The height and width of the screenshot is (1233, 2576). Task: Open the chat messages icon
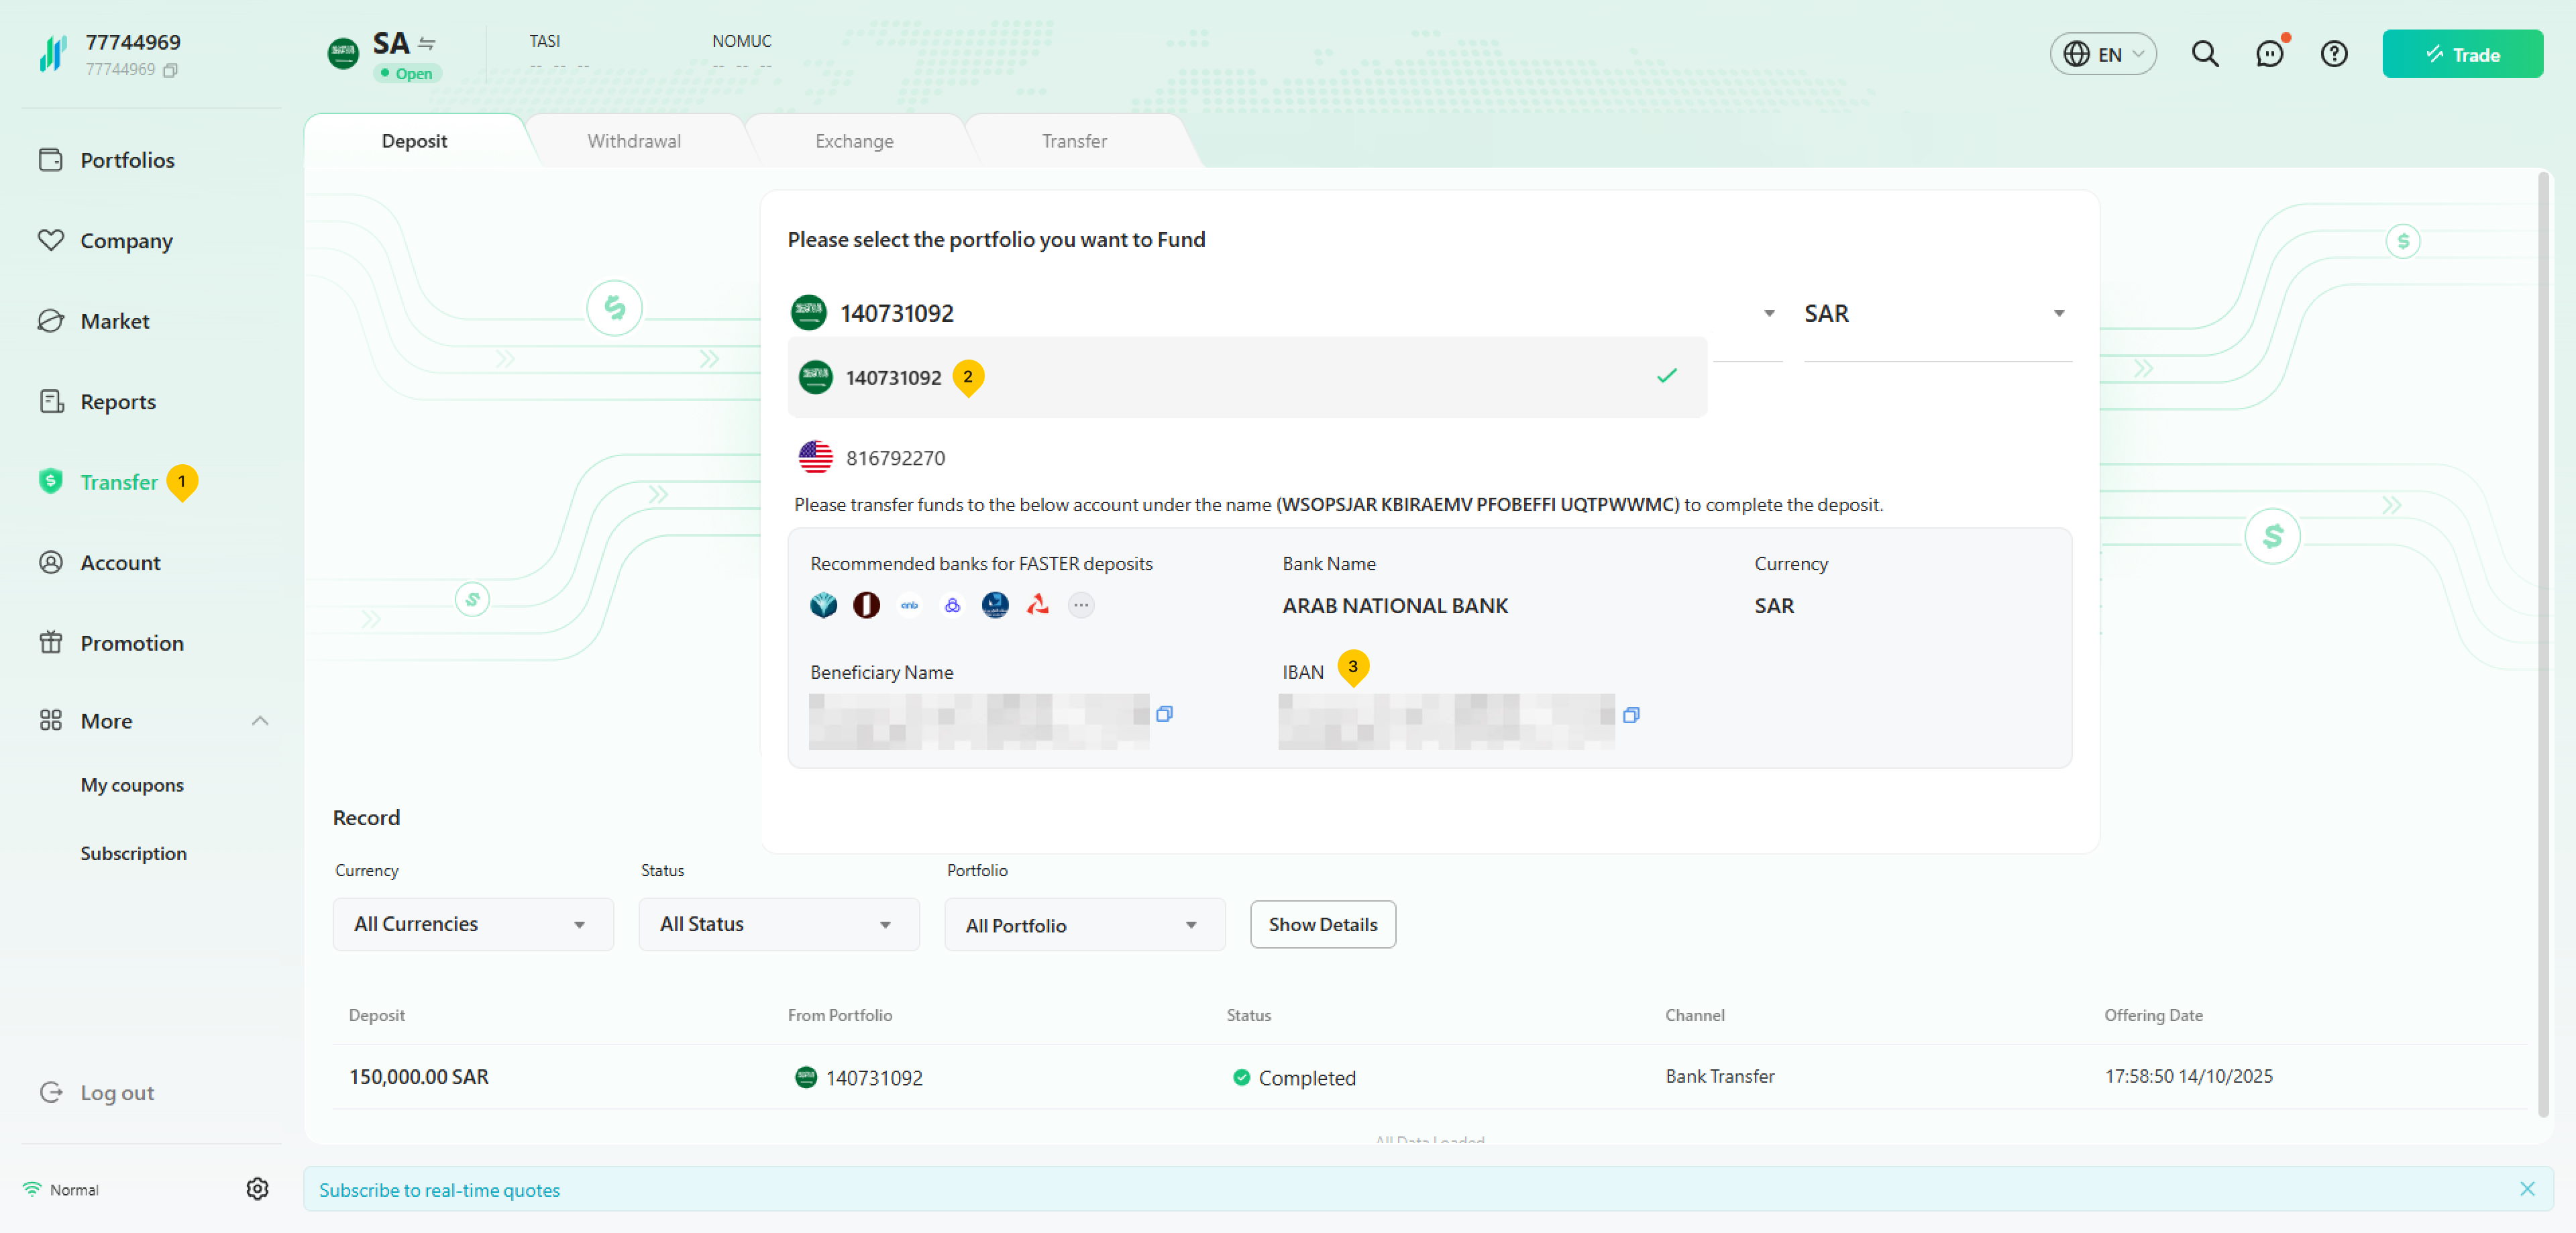coord(2269,54)
